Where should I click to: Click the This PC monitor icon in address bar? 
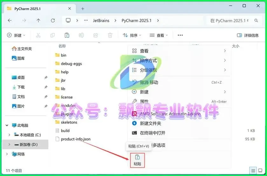[68, 21]
